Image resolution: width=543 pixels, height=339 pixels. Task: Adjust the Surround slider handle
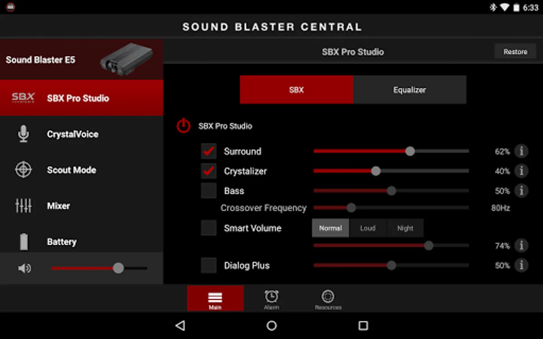(x=410, y=151)
